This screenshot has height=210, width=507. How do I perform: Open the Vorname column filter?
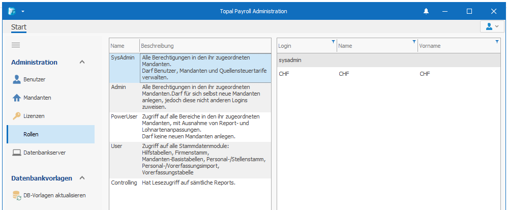pyautogui.click(x=497, y=42)
